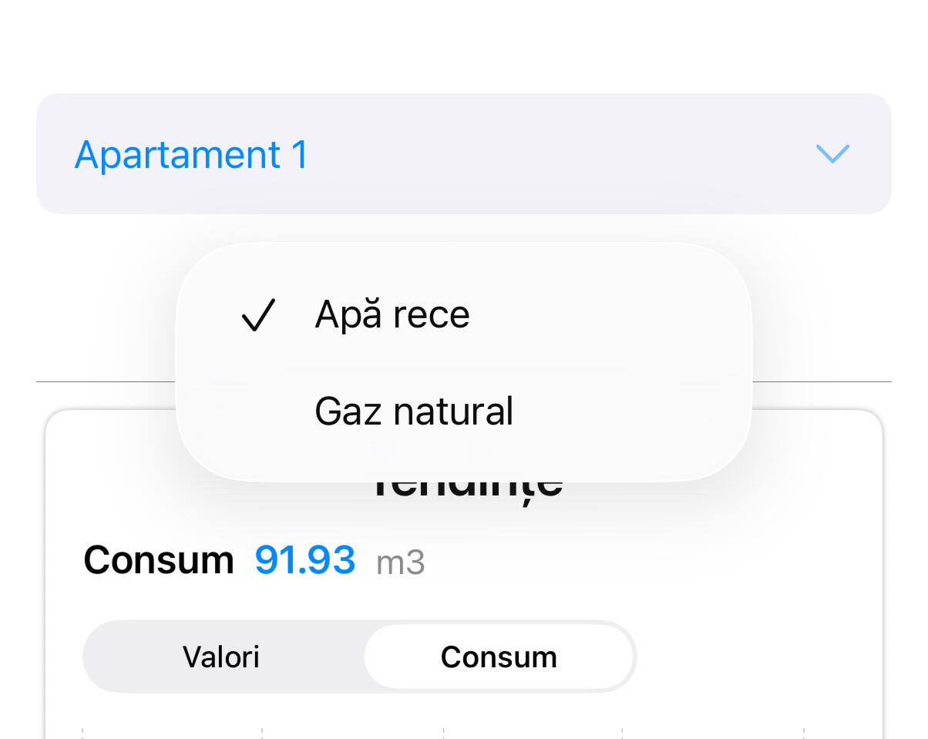
Task: Switch to the Valori segment
Action: (221, 657)
